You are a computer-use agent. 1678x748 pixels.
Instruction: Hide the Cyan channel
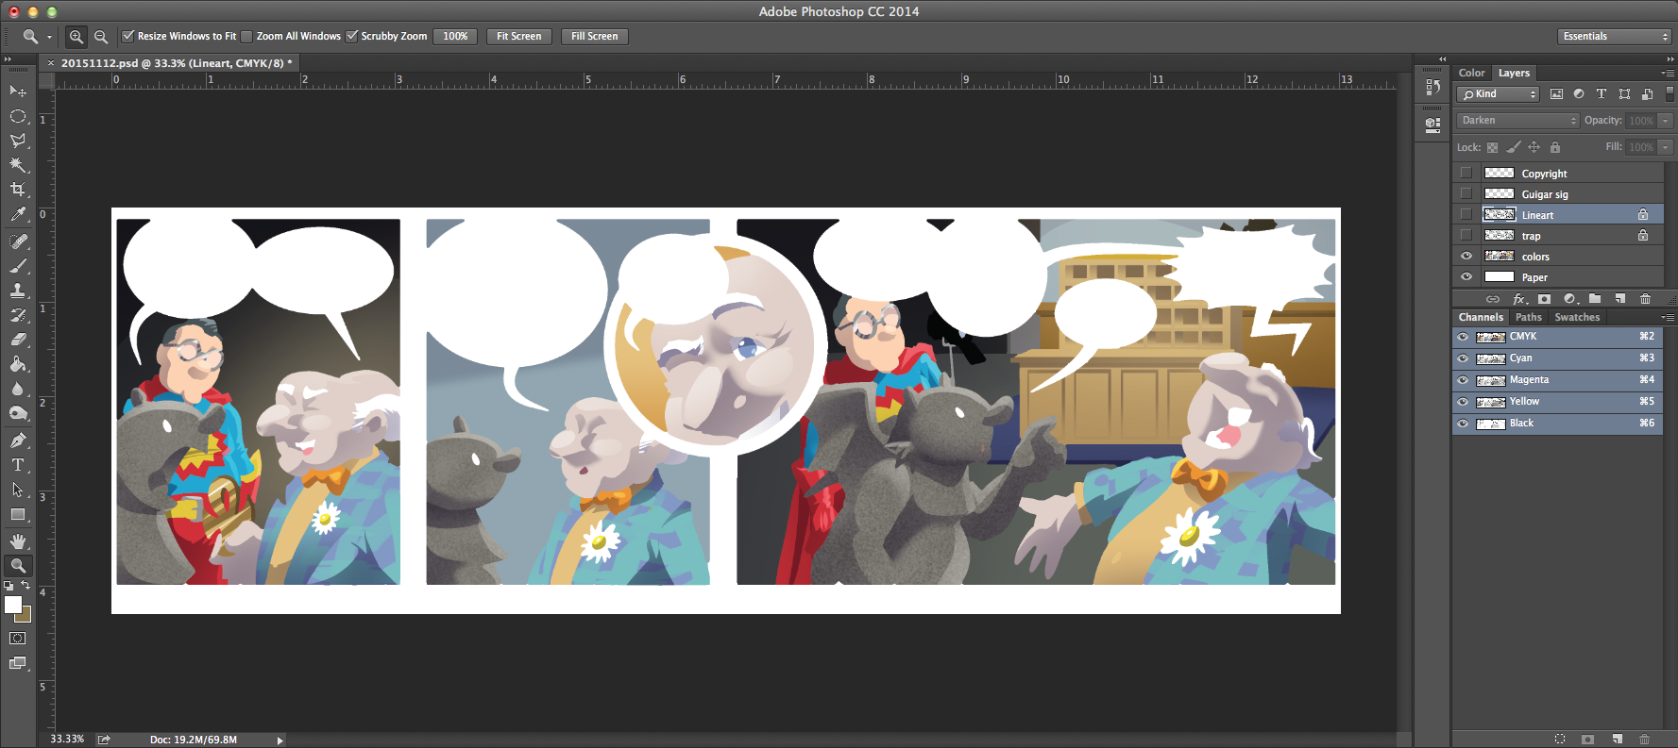[1463, 358]
